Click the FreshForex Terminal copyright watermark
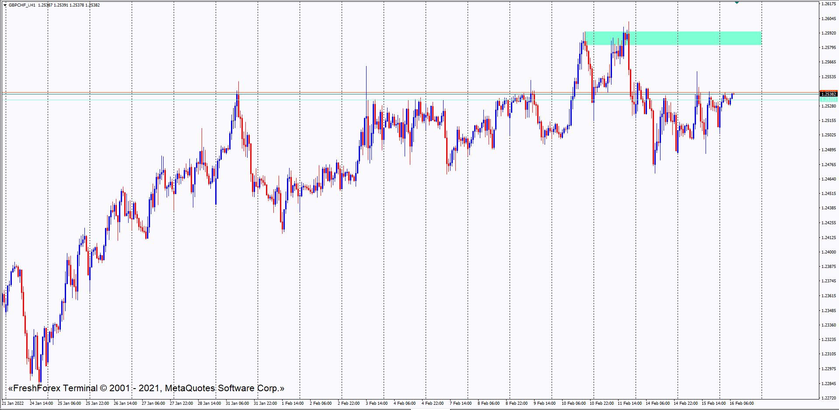This screenshot has height=410, width=839. (146, 388)
